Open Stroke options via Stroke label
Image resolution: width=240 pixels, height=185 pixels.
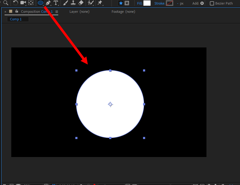[x=159, y=3]
